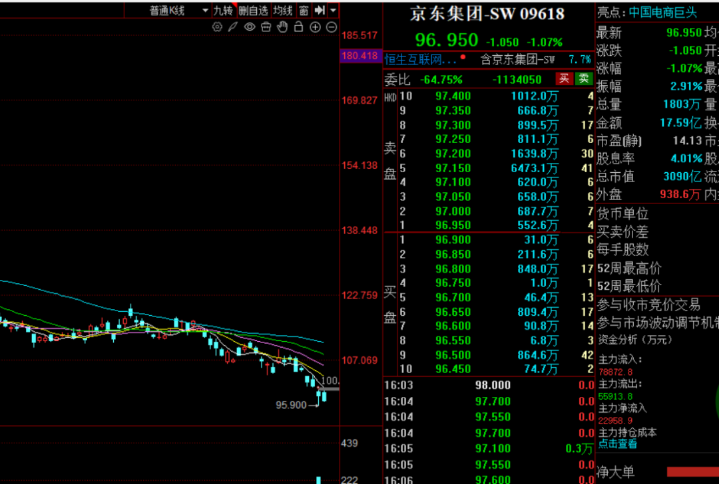The image size is (719, 484).
Task: Click the 外盘 938.6万 value
Action: (680, 194)
